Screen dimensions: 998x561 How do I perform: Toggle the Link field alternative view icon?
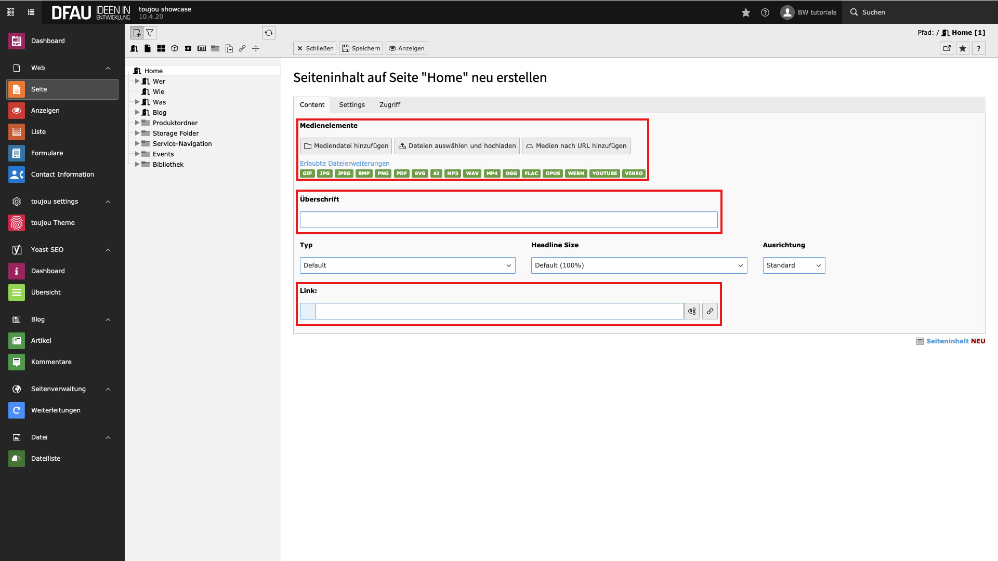[x=692, y=311]
